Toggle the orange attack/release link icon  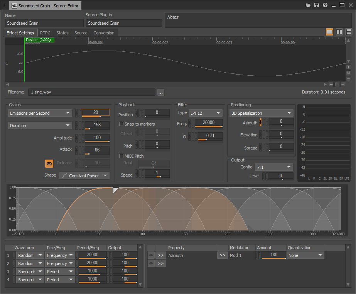click(49, 163)
